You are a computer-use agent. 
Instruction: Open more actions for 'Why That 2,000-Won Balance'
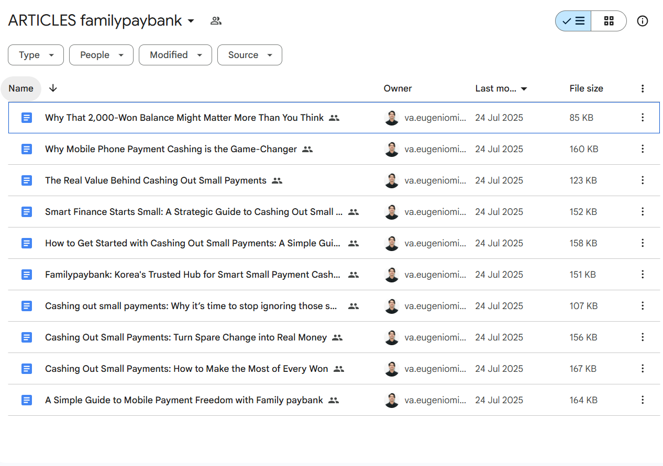point(643,118)
